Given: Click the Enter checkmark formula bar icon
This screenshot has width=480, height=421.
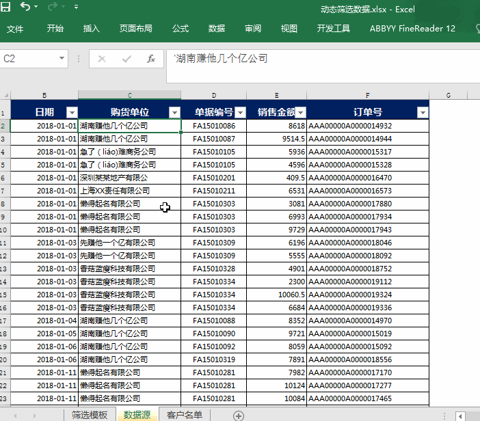Looking at the screenshot, I should 126,59.
